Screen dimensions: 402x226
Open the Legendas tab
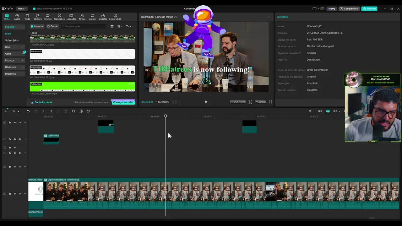[x=71, y=17]
